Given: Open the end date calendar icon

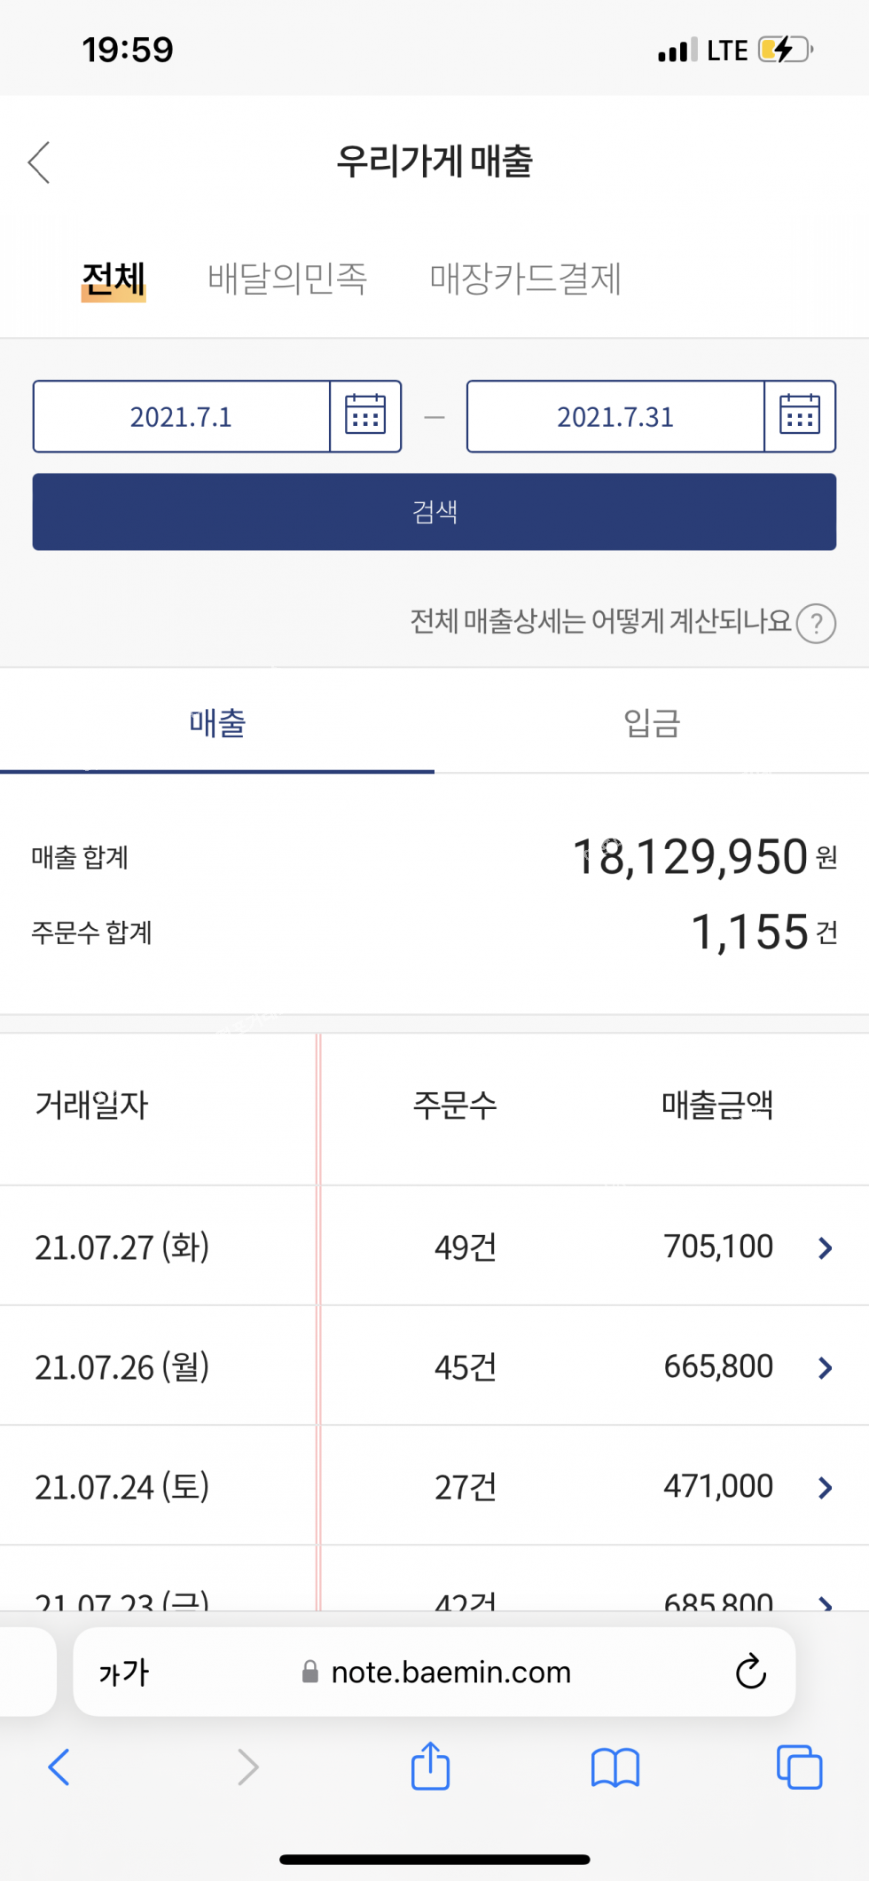Looking at the screenshot, I should tap(799, 416).
